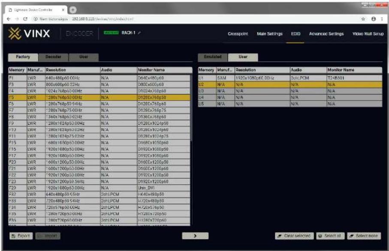Select the F36 H1280x720p60 row

tap(99, 220)
